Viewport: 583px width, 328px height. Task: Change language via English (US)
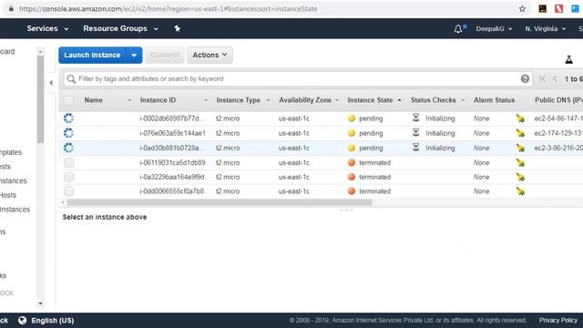coord(53,320)
